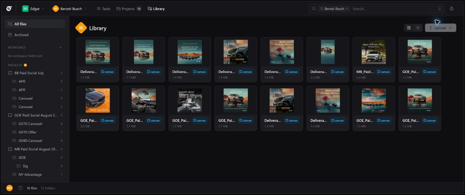Click the orange BE Library header badge
The image size is (465, 195).
81,28
